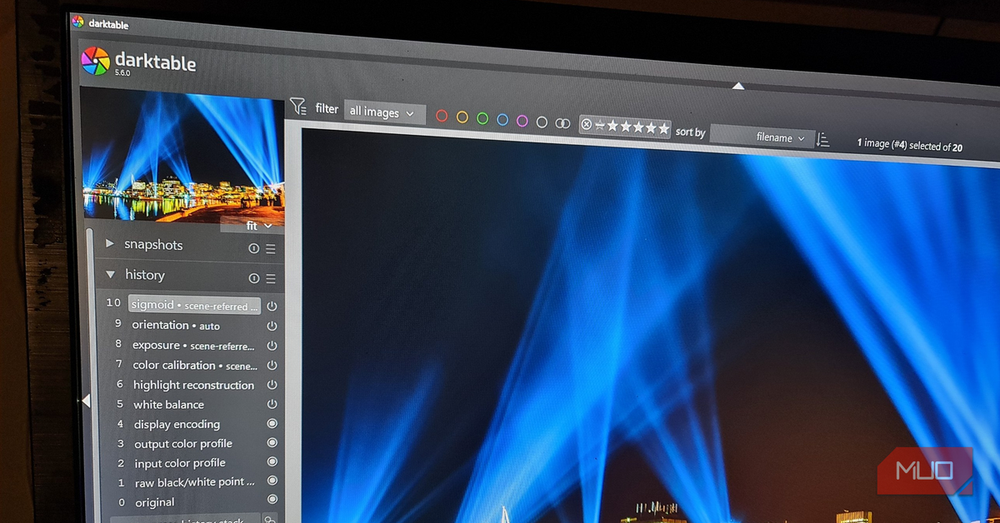
Task: Select the output color profile history item
Action: point(183,443)
